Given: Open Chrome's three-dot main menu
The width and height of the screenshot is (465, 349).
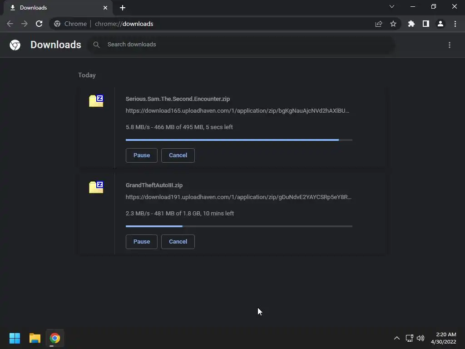Looking at the screenshot, I should click(455, 24).
